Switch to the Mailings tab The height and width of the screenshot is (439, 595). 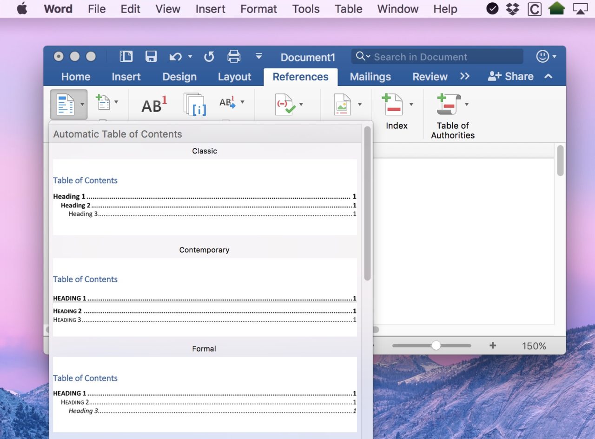point(370,77)
